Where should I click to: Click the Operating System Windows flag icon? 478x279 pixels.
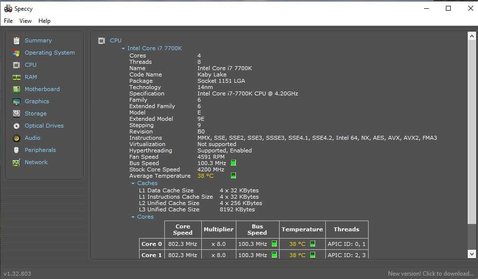(17, 53)
